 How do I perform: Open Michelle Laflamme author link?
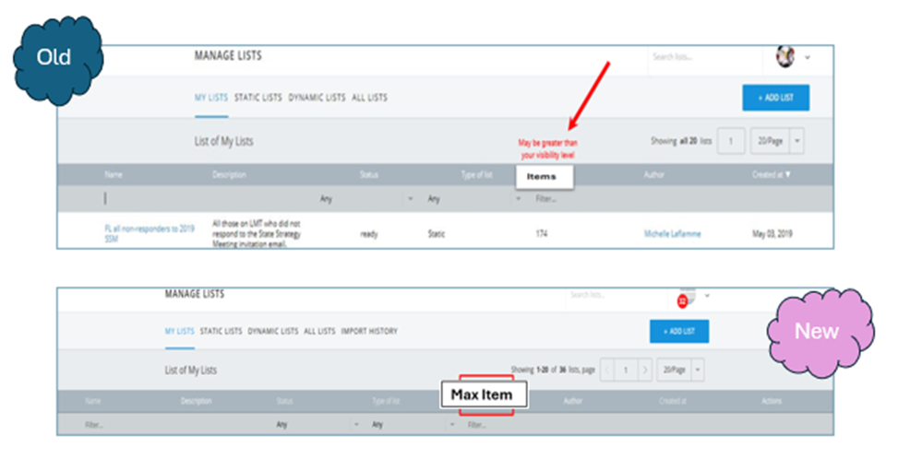(672, 234)
